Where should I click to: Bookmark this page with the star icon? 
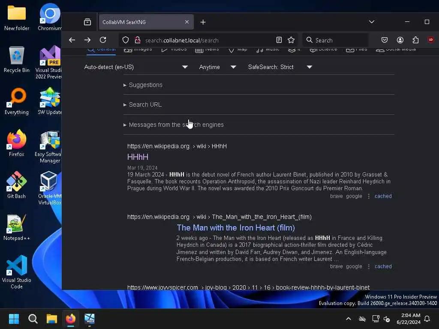tap(291, 40)
